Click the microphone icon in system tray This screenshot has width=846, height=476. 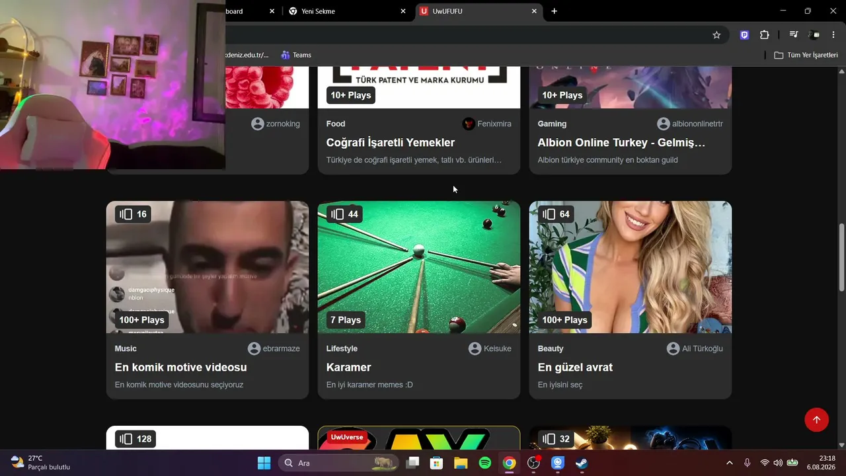(747, 463)
